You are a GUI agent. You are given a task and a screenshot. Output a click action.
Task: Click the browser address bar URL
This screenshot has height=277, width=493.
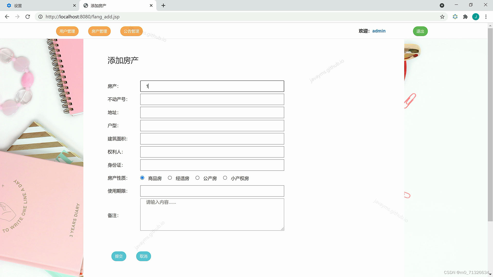click(82, 17)
